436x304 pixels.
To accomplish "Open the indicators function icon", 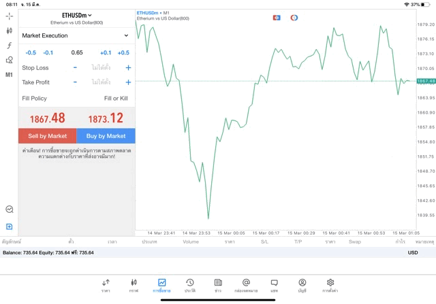I will [9, 46].
